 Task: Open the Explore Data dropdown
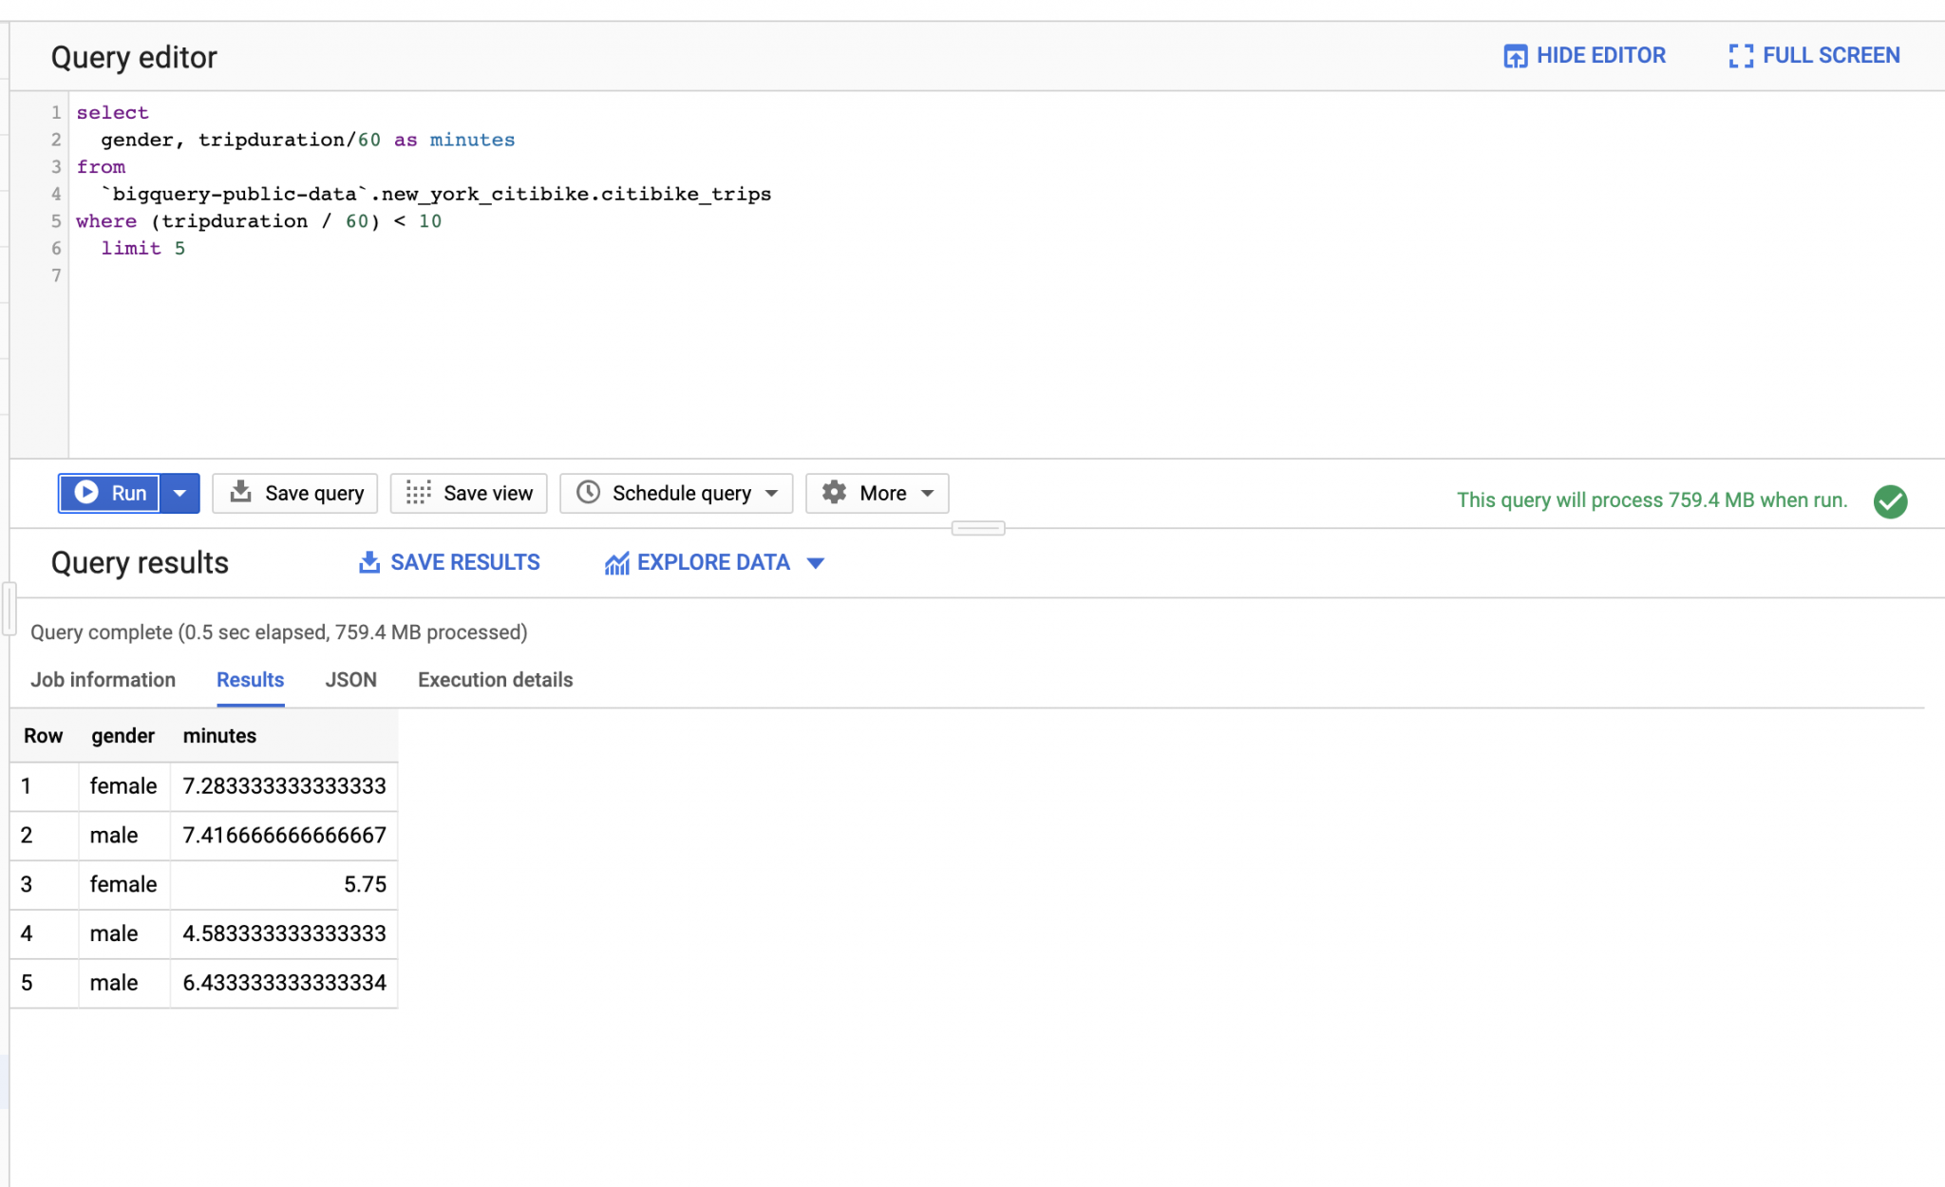tap(817, 562)
